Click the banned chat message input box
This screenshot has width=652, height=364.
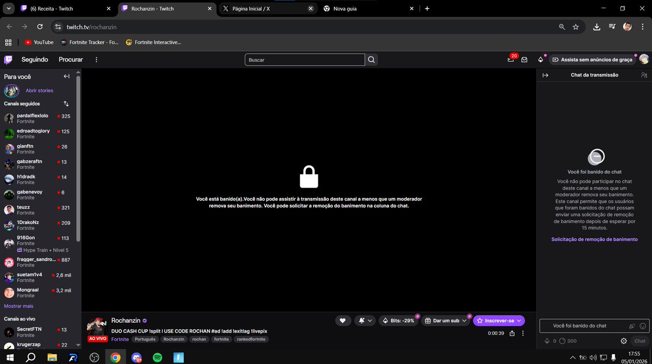(x=594, y=326)
